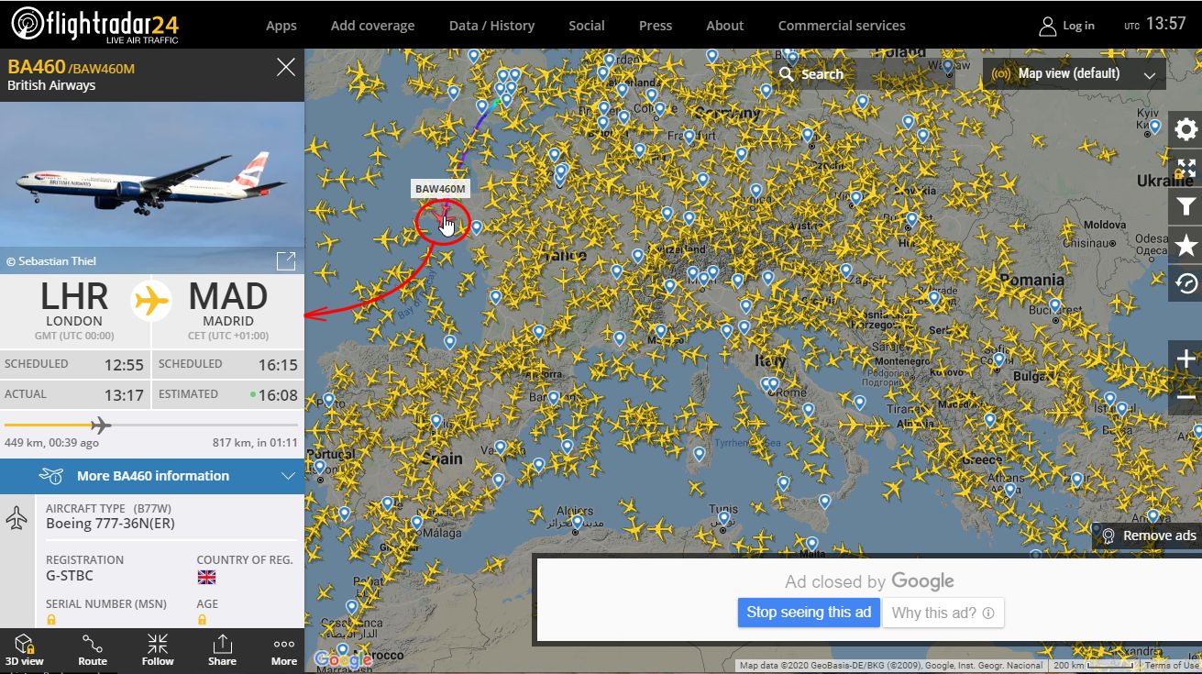Open the About menu
This screenshot has height=674, width=1202.
point(725,26)
